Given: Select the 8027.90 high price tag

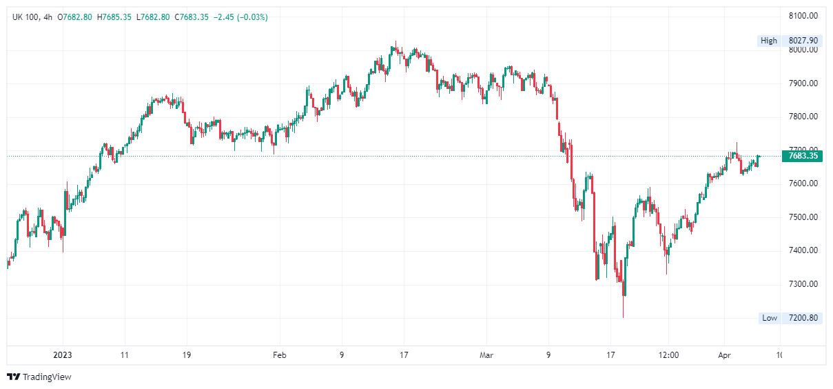Looking at the screenshot, I should click(803, 41).
